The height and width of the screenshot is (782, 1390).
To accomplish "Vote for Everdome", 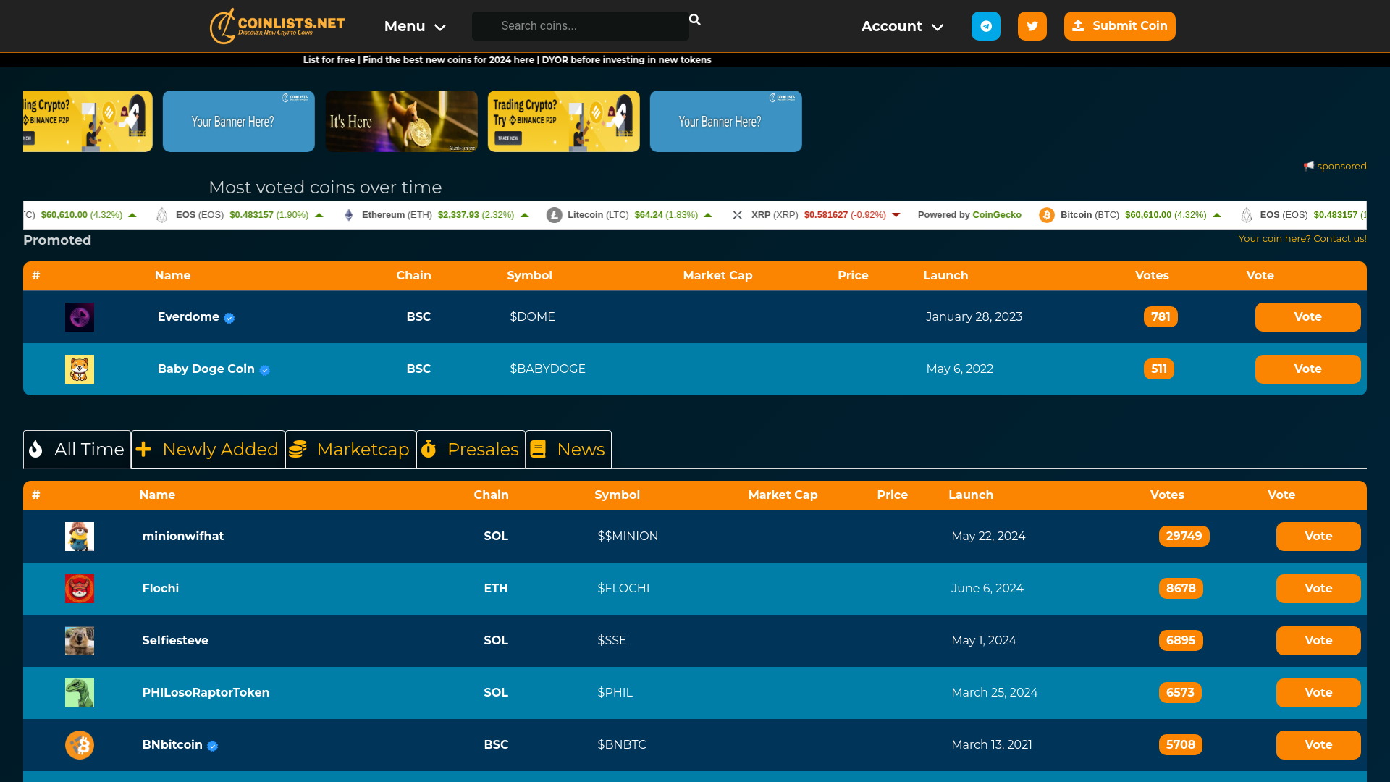I will [1307, 317].
